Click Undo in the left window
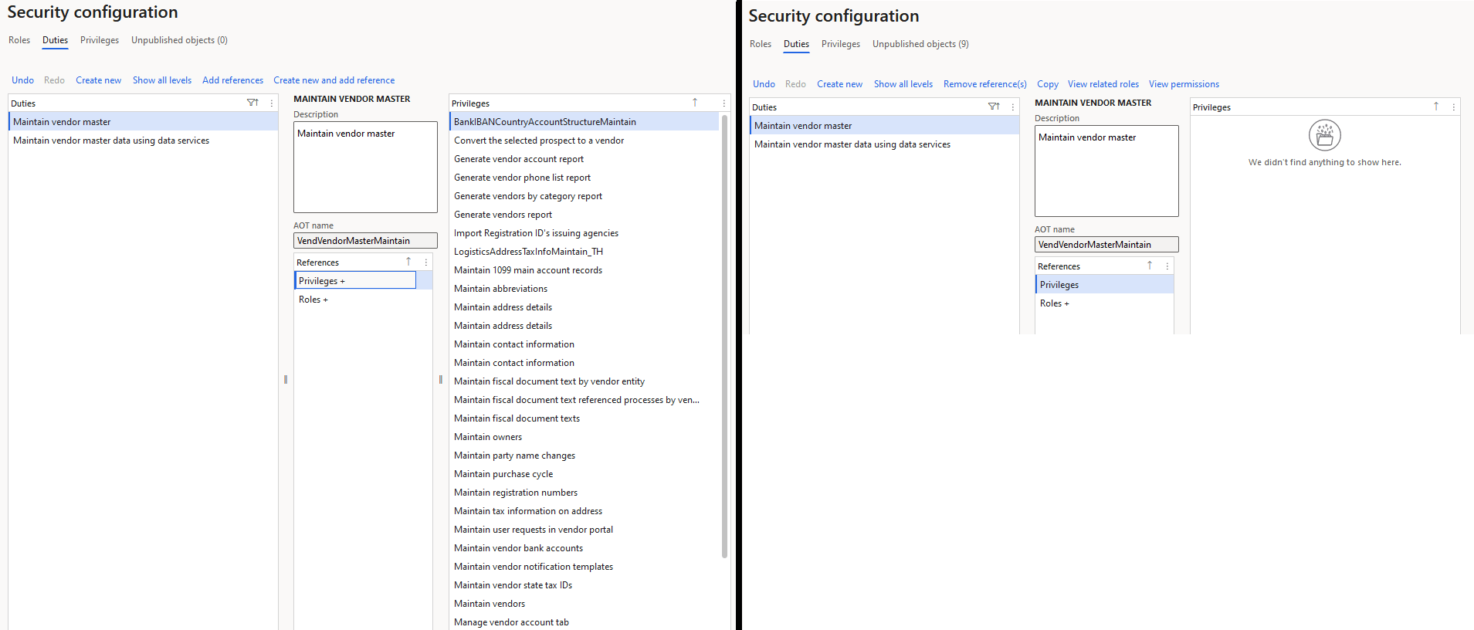 click(x=22, y=80)
